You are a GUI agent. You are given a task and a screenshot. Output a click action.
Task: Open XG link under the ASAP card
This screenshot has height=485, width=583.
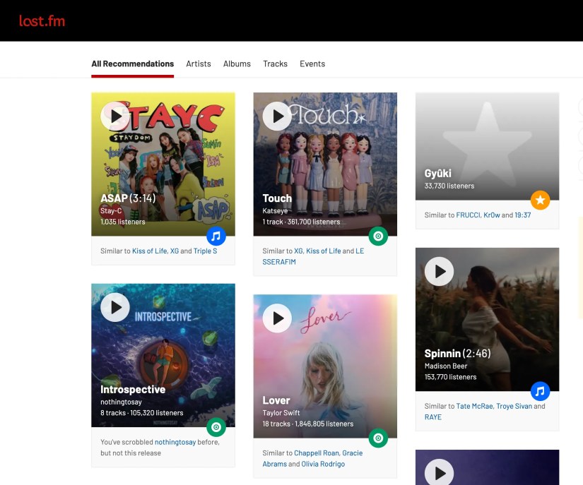175,251
